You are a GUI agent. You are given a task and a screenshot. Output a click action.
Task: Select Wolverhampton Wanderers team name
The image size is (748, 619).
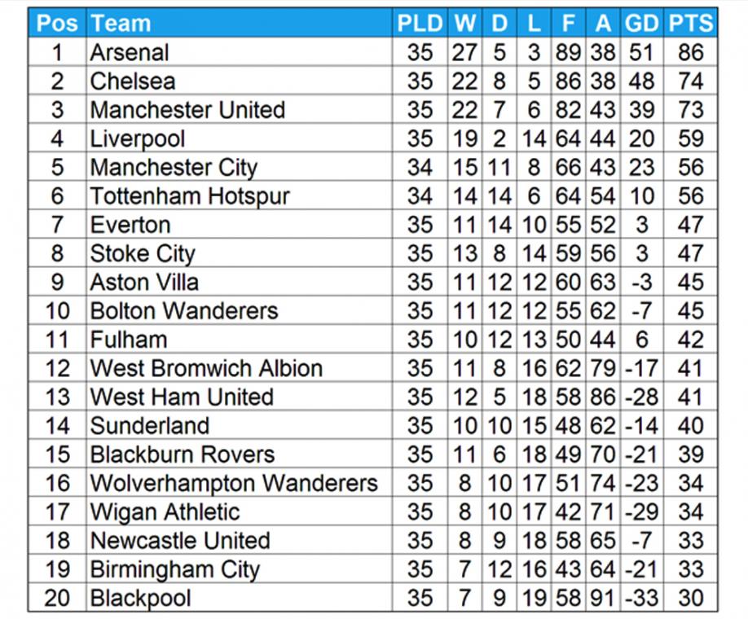click(234, 483)
